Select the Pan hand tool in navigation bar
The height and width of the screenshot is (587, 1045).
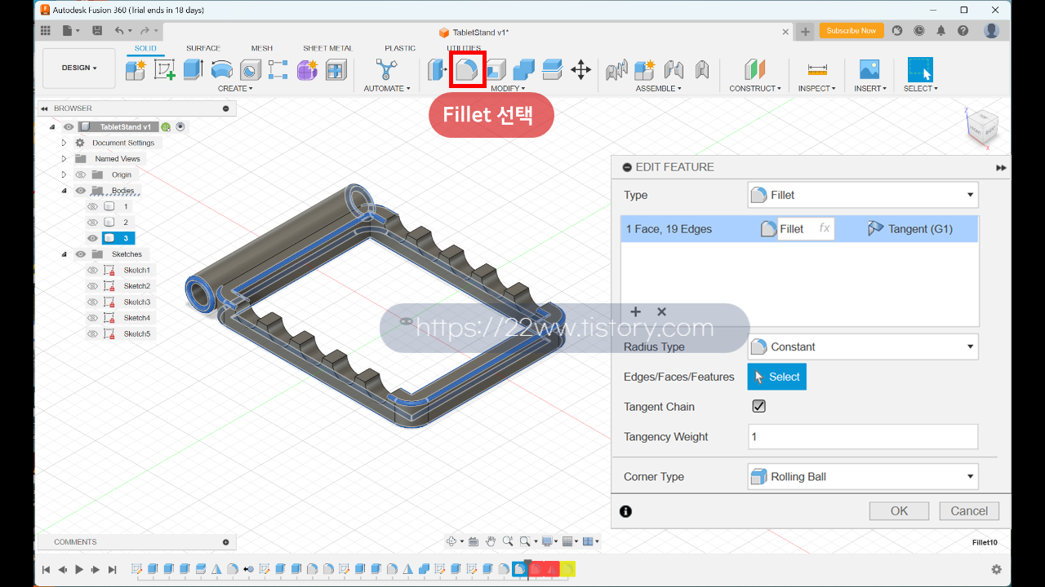tap(491, 541)
